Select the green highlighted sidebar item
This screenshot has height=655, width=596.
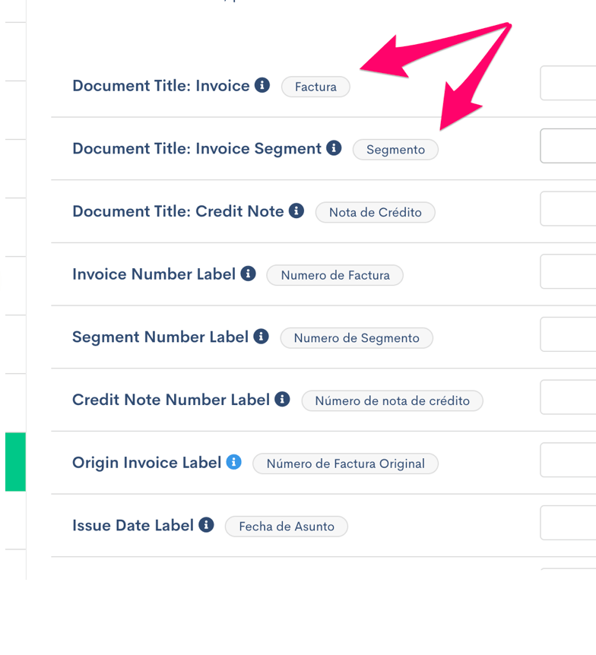click(x=15, y=461)
